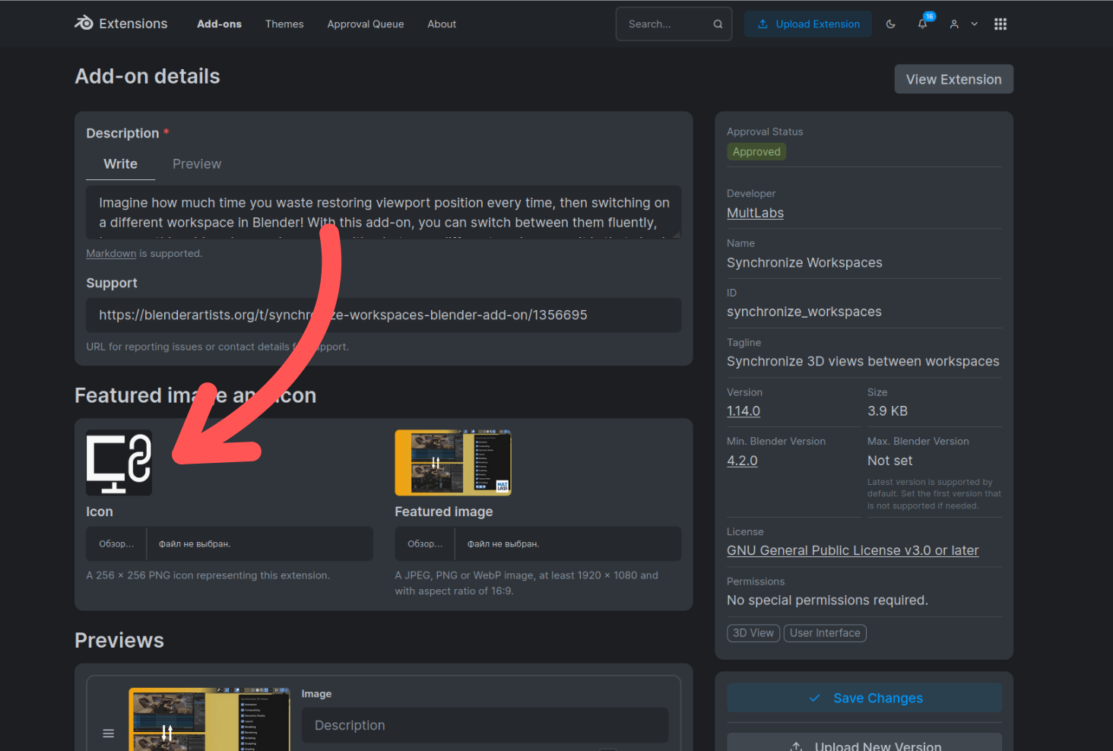1113x751 pixels.
Task: Open the featured image thumbnail
Action: pyautogui.click(x=453, y=462)
